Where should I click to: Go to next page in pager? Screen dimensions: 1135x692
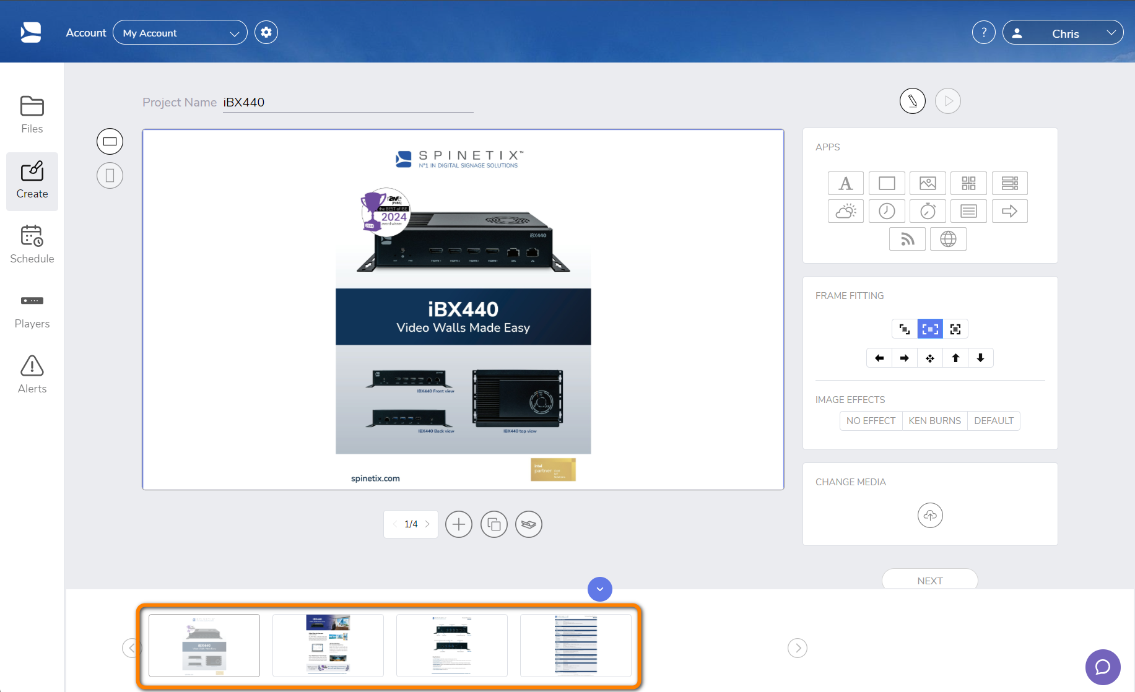(427, 524)
